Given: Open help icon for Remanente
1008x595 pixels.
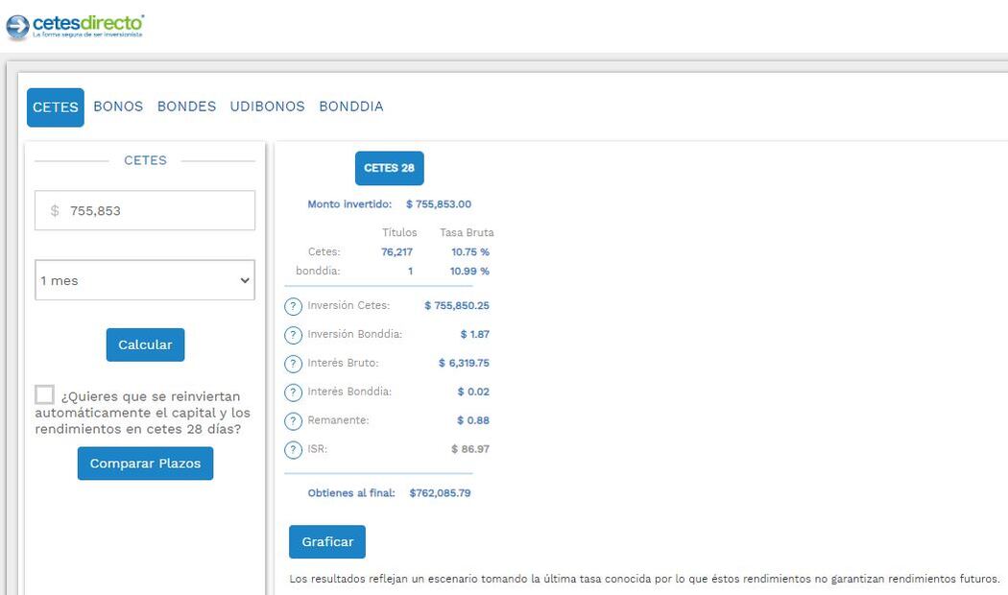Looking at the screenshot, I should coord(293,421).
